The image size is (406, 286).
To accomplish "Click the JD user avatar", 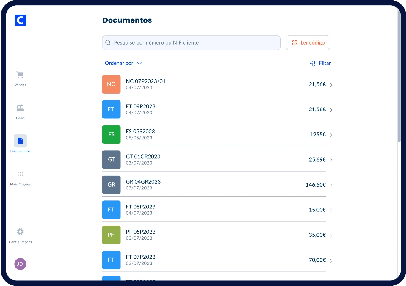I will pos(20,264).
